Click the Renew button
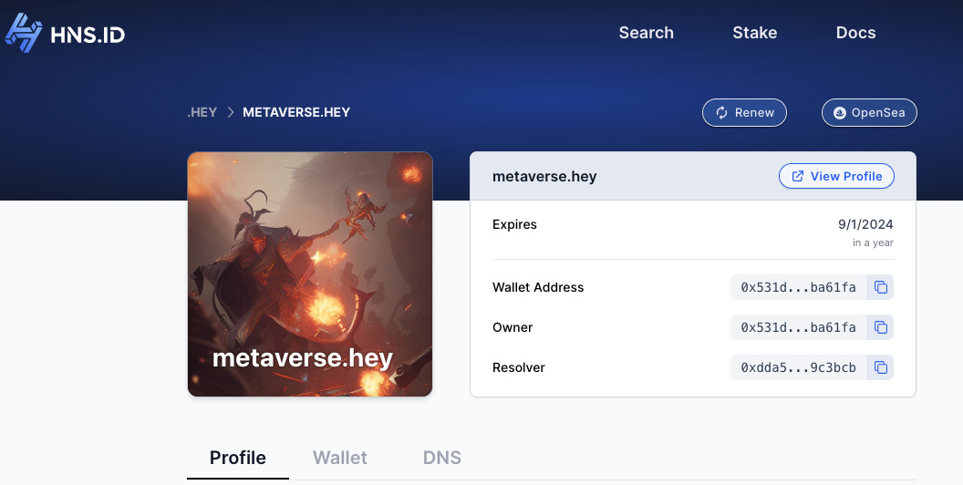963x485 pixels. 744,112
